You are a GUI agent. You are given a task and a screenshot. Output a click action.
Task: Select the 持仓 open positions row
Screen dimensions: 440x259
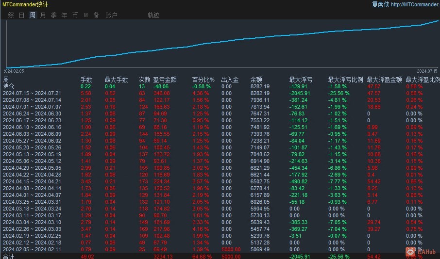tap(220, 86)
